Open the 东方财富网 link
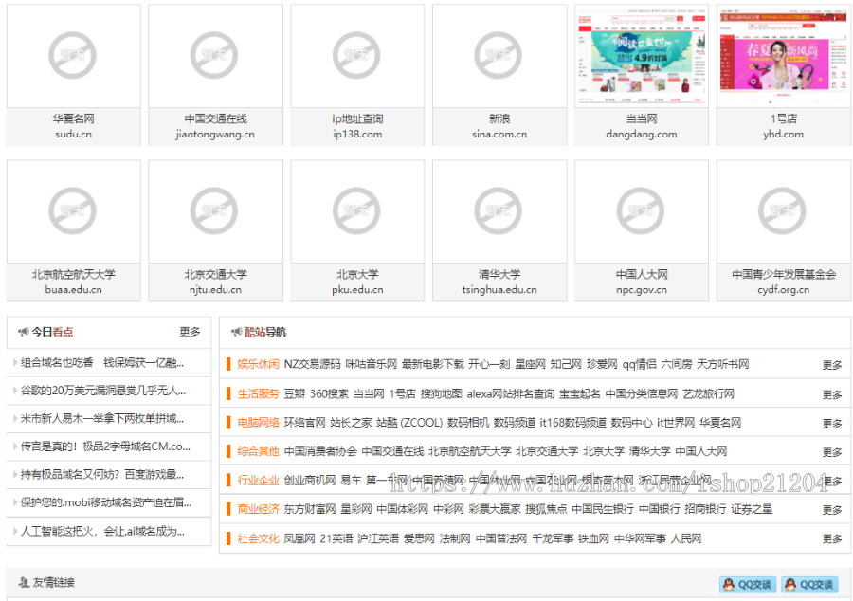This screenshot has height=601, width=853. pyautogui.click(x=310, y=508)
